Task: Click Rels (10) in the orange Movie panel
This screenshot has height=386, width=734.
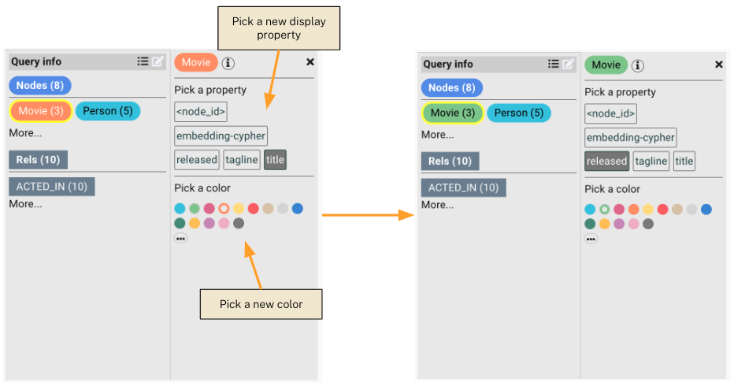Action: pyautogui.click(x=38, y=160)
